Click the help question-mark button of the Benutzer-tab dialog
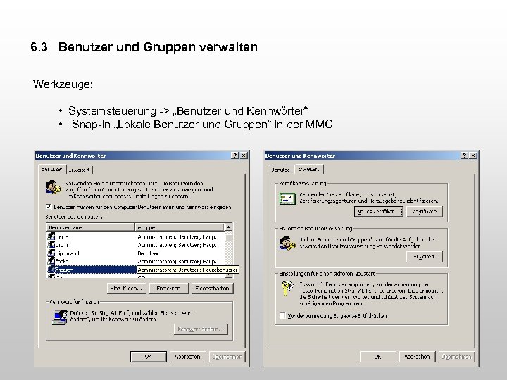 click(235, 156)
